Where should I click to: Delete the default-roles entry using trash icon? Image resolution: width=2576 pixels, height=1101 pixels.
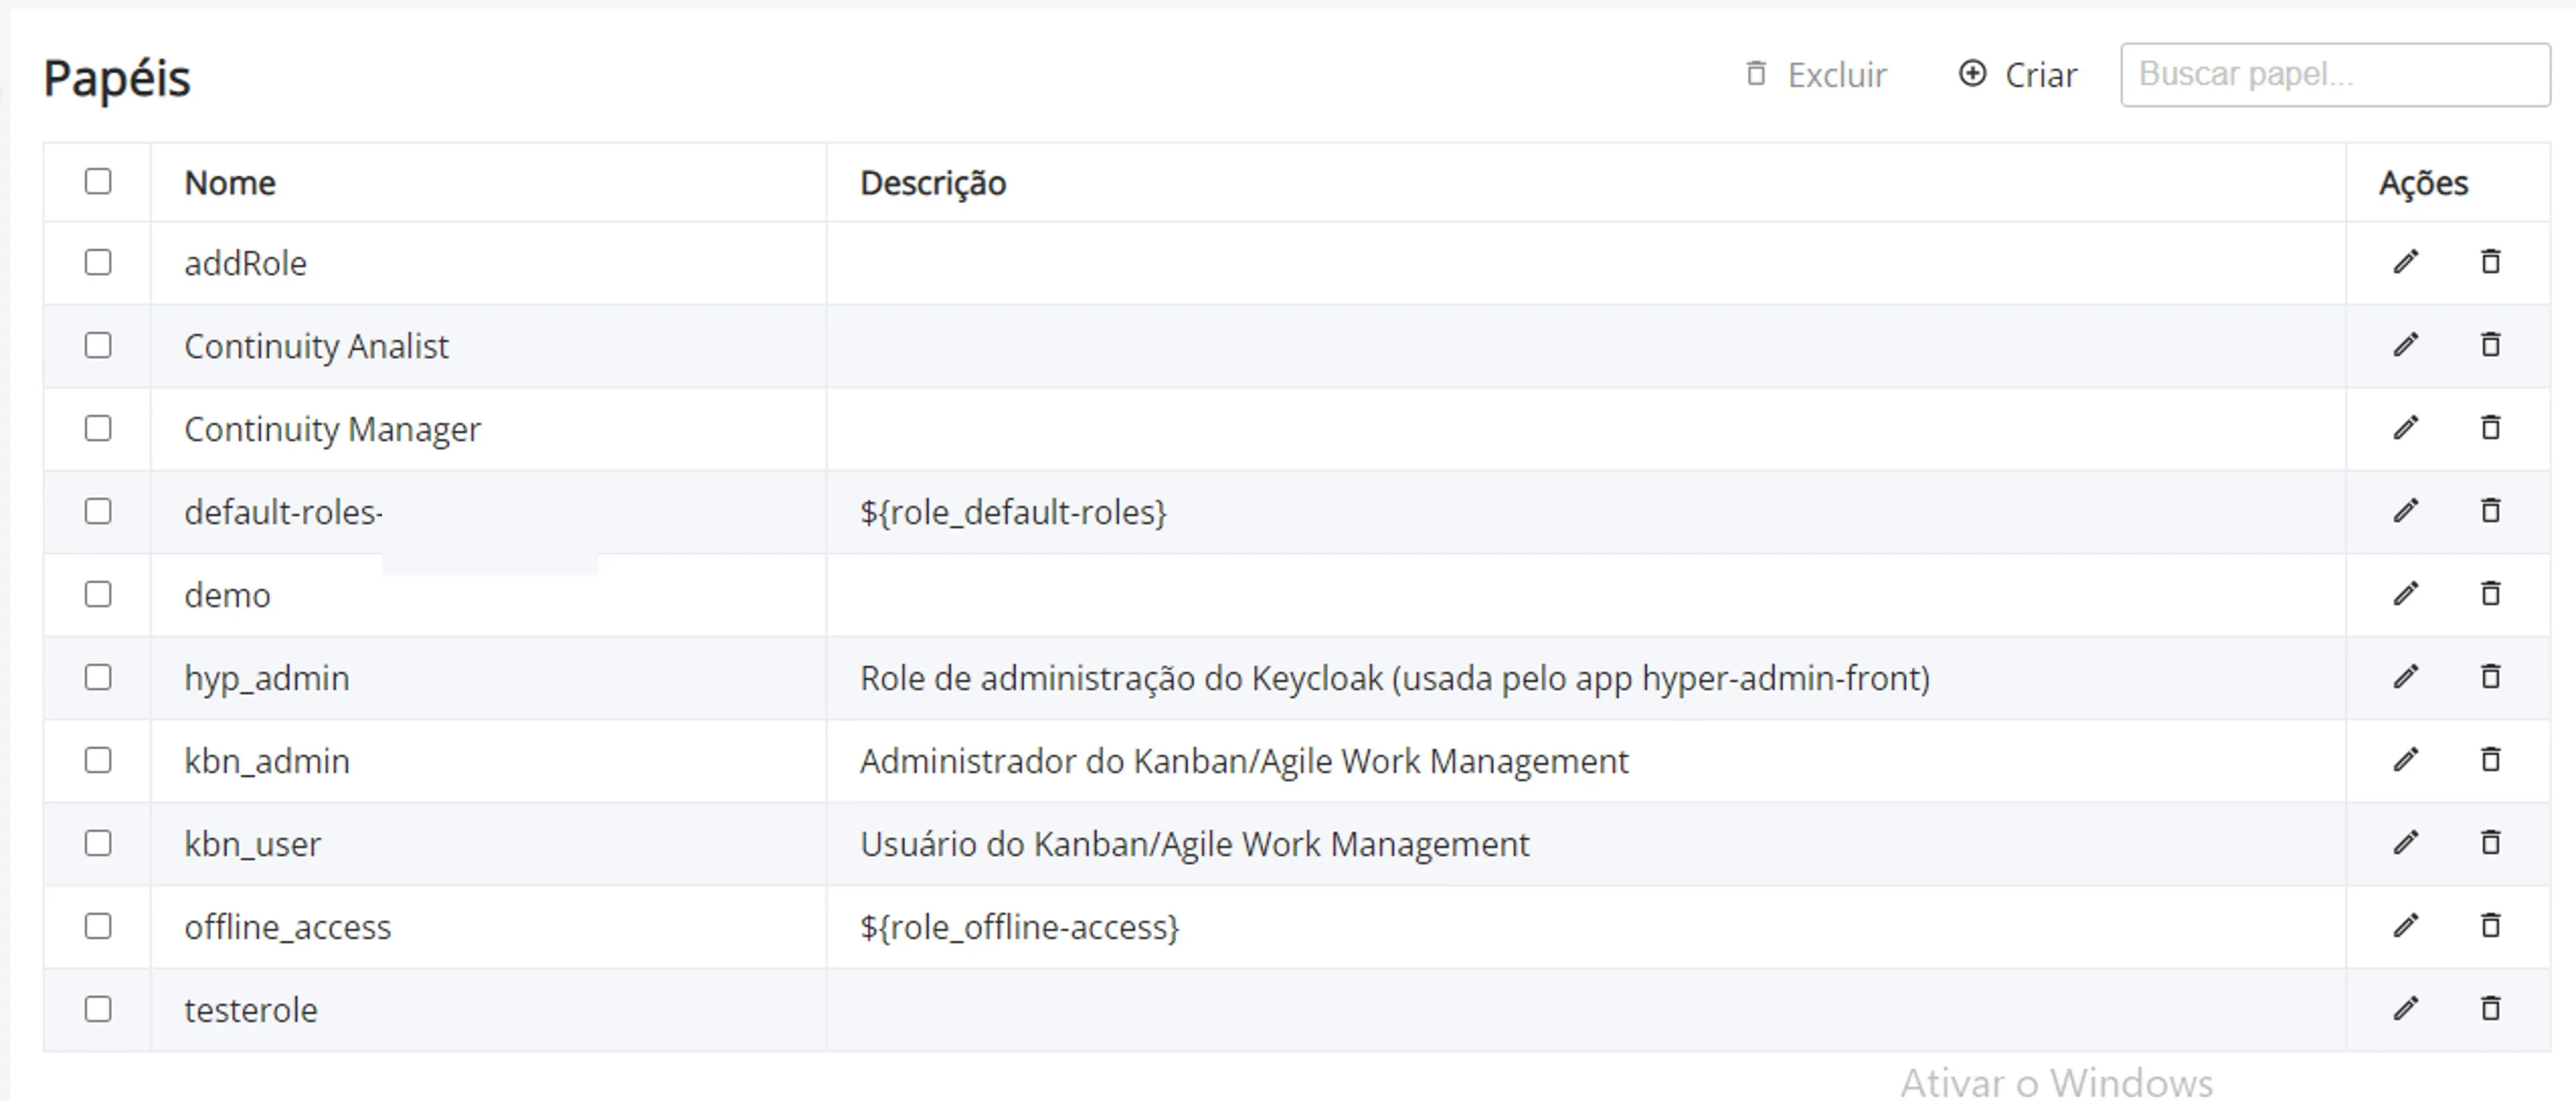(2491, 511)
